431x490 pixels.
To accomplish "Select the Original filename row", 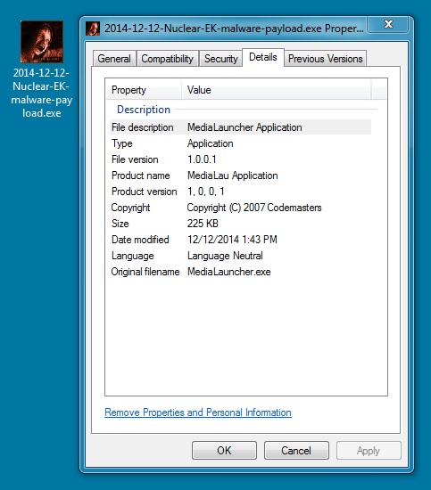I will point(240,272).
